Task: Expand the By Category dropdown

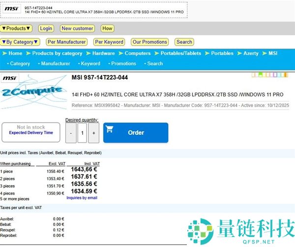Action: (x=20, y=42)
